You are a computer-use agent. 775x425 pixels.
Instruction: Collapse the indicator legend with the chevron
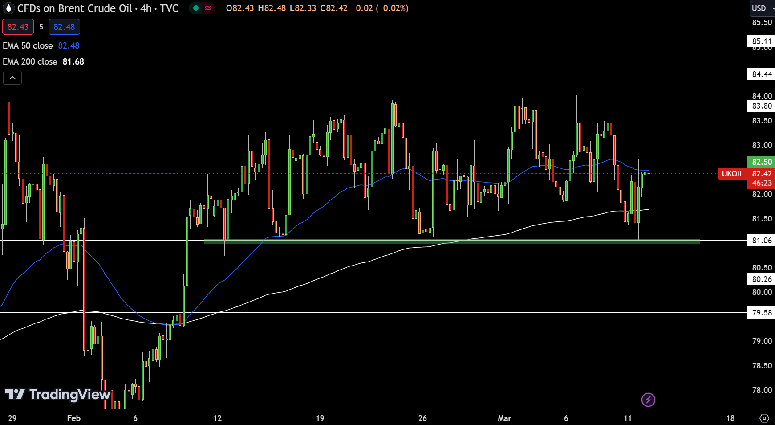[x=12, y=78]
